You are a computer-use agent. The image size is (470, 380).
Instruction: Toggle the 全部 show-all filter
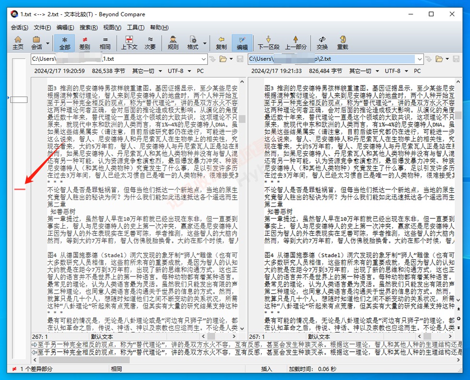(64, 43)
